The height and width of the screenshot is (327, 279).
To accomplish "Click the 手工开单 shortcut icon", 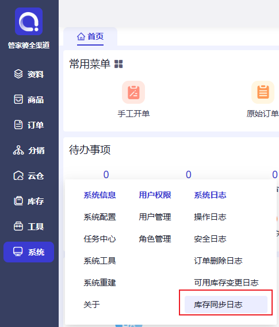I will tap(133, 92).
